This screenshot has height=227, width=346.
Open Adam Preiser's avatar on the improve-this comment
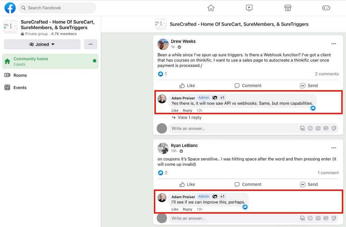[162, 198]
